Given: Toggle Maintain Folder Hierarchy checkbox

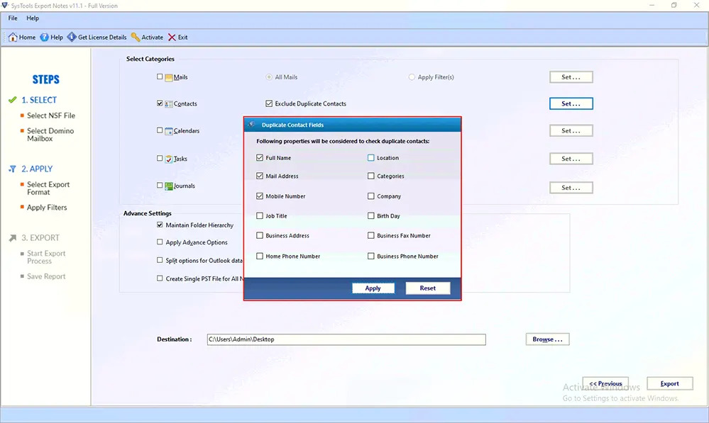Looking at the screenshot, I should click(160, 225).
